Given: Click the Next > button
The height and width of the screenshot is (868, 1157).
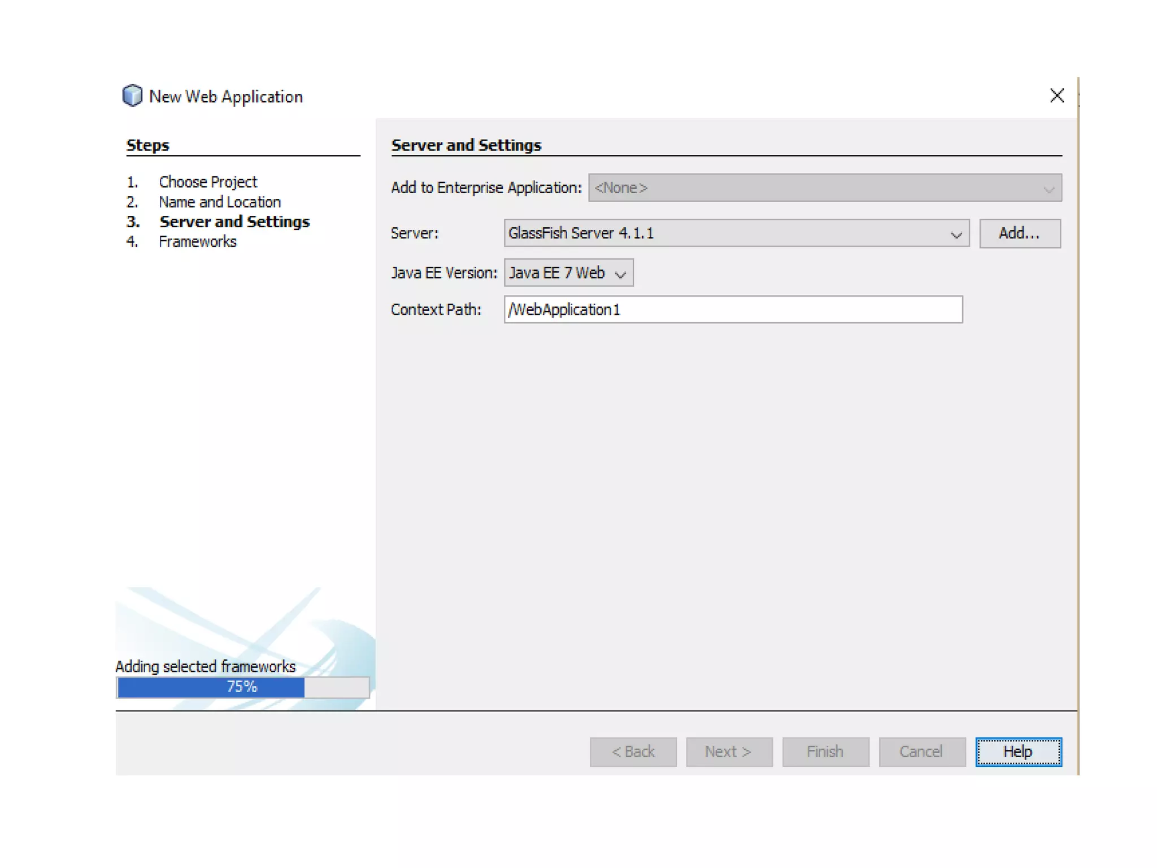Looking at the screenshot, I should tap(729, 752).
